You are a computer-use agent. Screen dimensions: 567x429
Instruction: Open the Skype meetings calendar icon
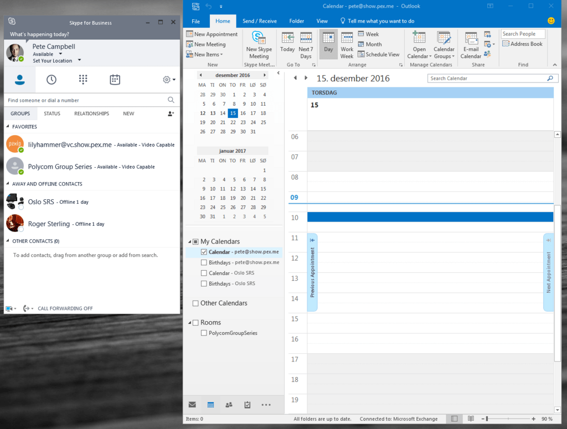point(115,80)
